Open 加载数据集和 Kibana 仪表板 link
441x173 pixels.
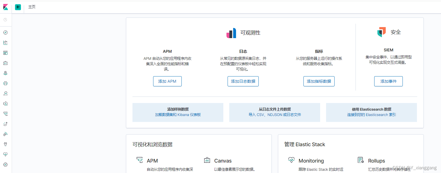click(178, 115)
